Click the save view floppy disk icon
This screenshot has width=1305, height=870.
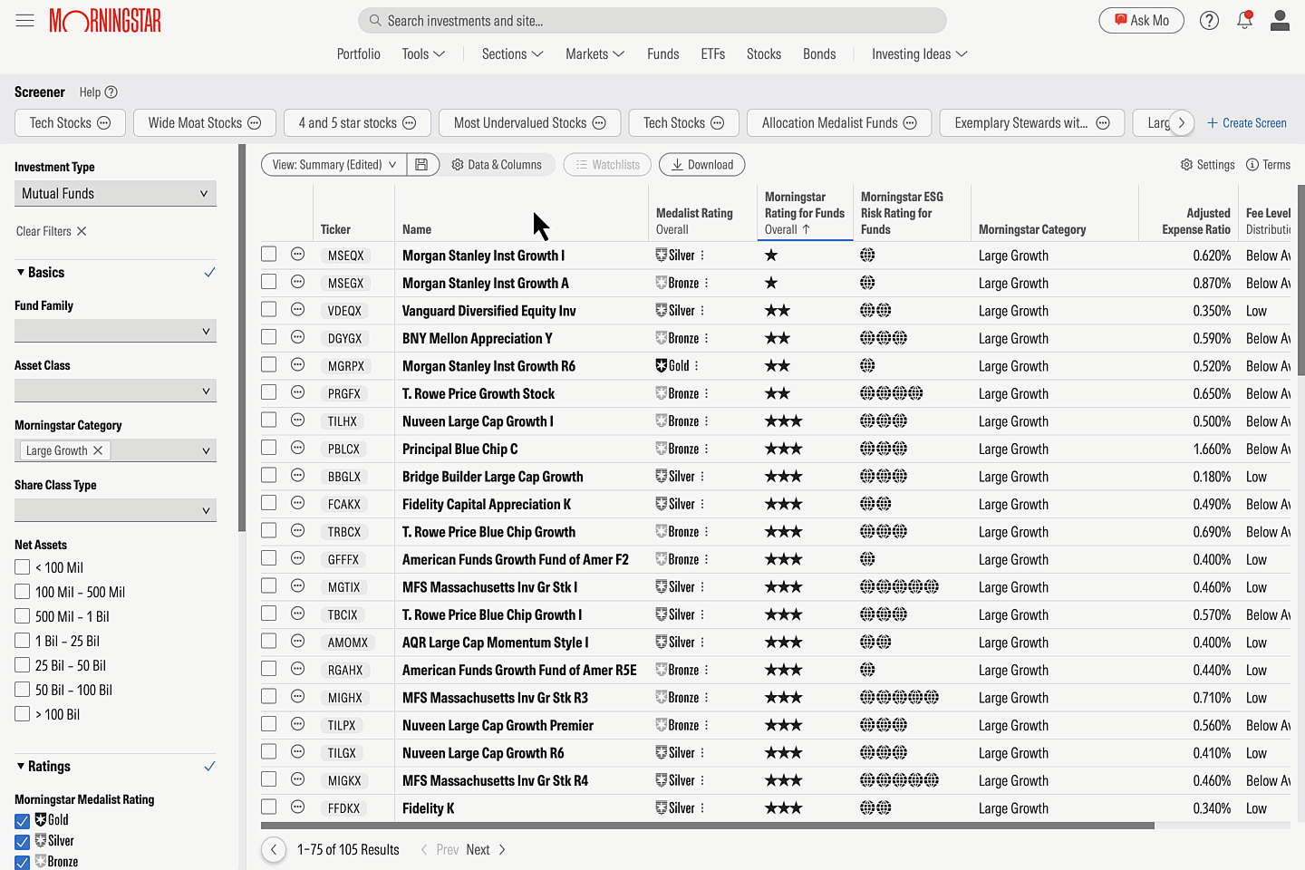421,164
